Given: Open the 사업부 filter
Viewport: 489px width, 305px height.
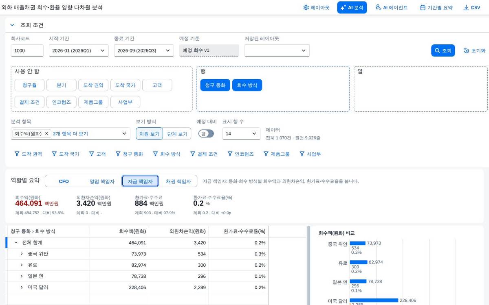Looking at the screenshot, I should click(310, 154).
